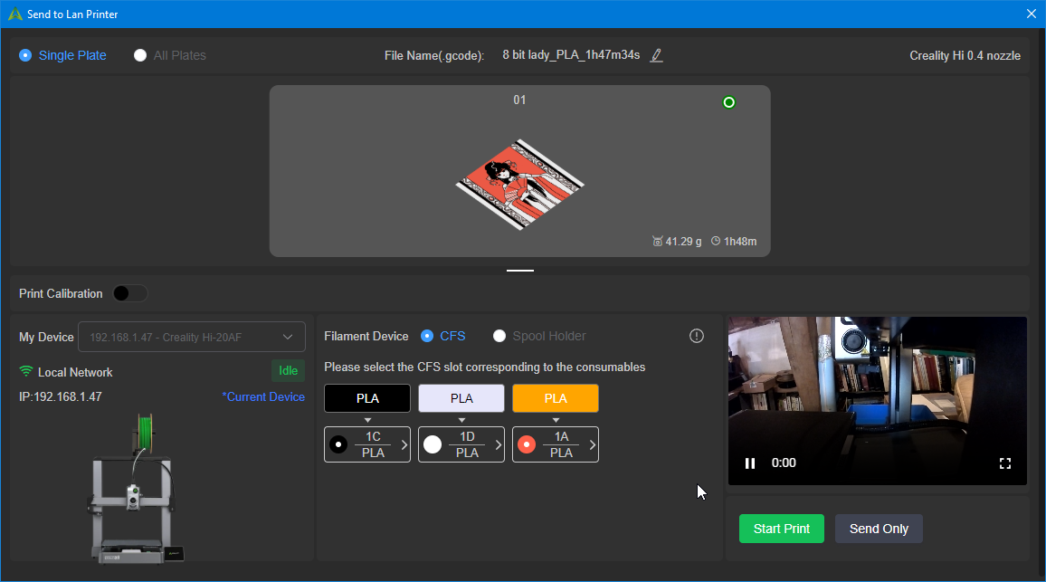Open the 1A PLA slot selector
This screenshot has height=582, width=1046.
pyautogui.click(x=555, y=444)
